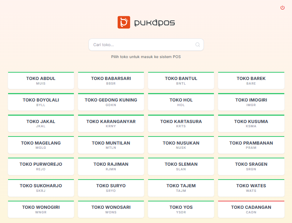Open TOKO BABARSARI store

111,80
